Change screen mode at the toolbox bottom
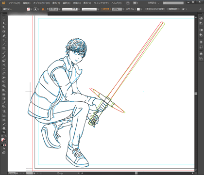 pyautogui.click(x=4, y=153)
